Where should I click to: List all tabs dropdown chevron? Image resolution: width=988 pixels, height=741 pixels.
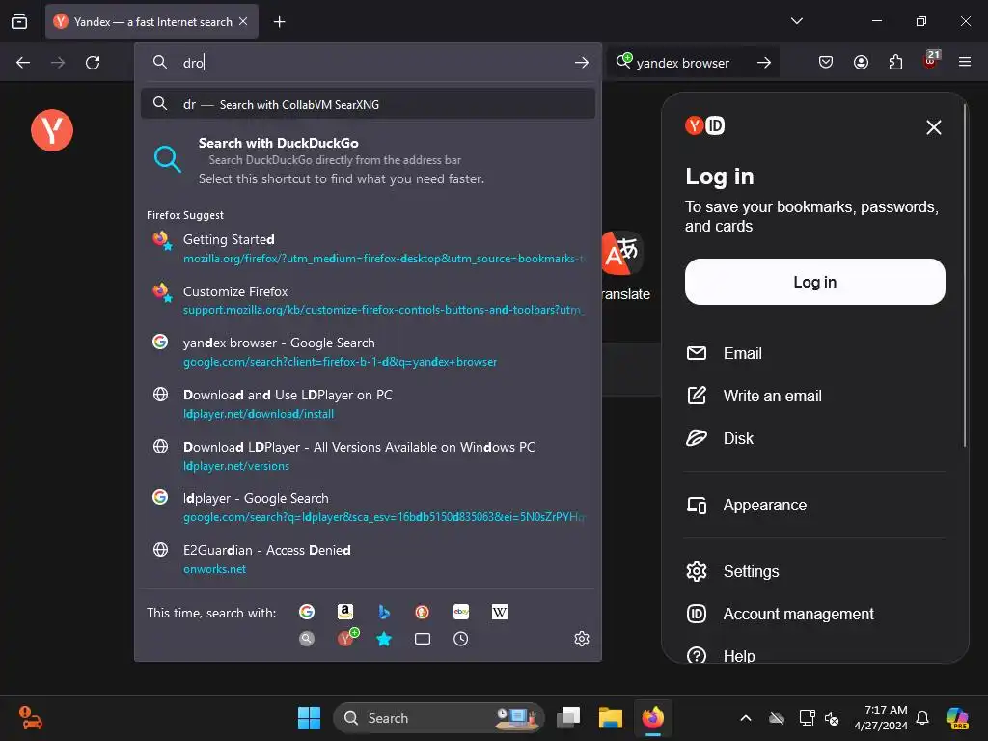(x=796, y=21)
